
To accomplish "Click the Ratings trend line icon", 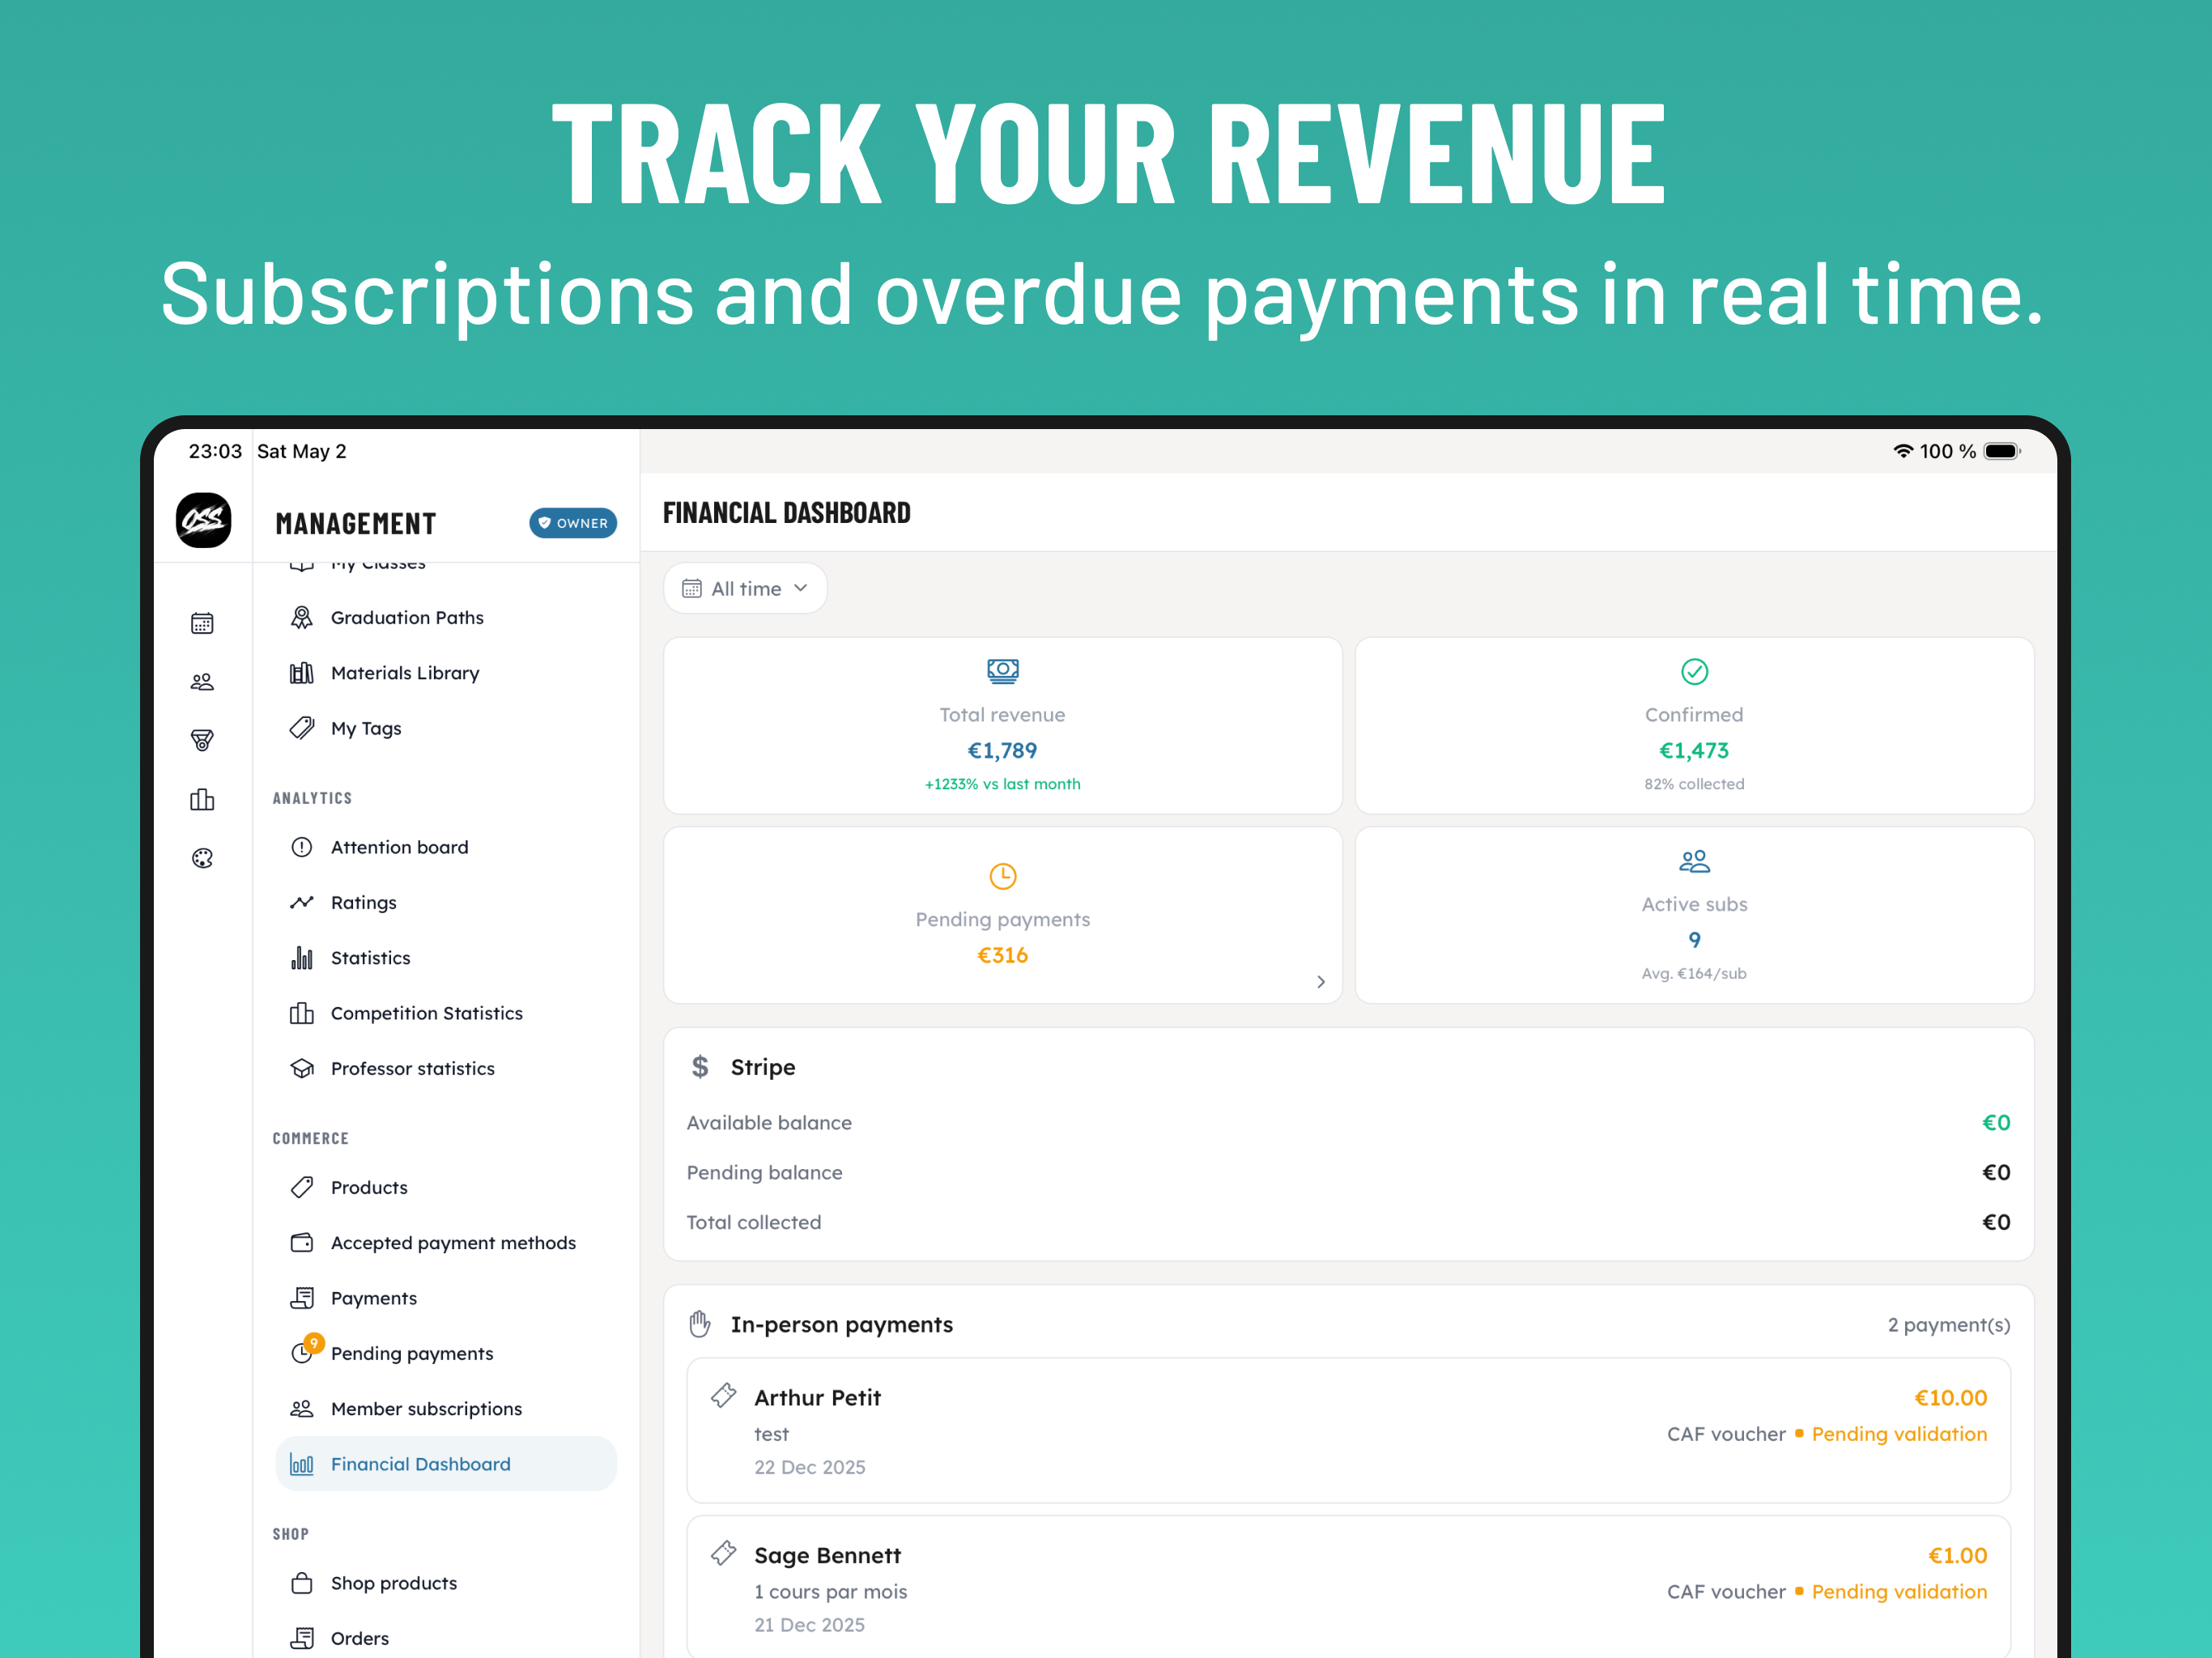I will [x=301, y=902].
